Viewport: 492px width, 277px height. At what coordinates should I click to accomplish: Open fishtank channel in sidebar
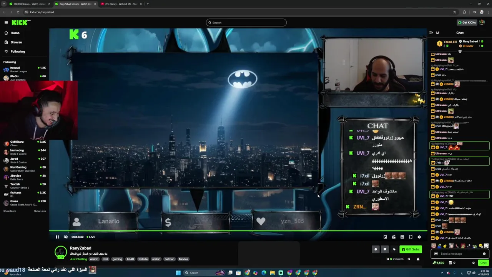(x=24, y=194)
